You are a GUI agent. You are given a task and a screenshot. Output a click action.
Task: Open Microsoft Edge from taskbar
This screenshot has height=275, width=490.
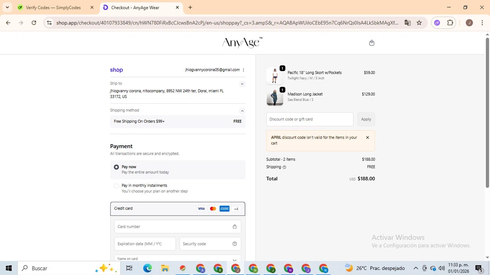pos(147,268)
